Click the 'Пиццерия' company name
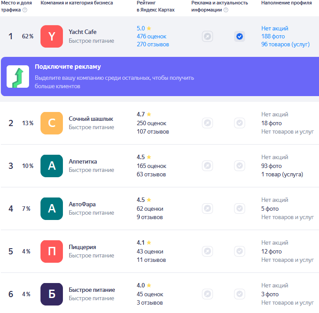 (x=82, y=247)
